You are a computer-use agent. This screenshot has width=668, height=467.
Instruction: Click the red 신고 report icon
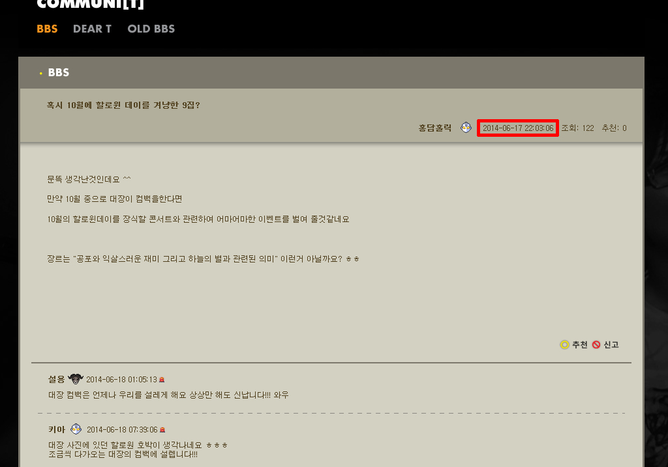pos(596,345)
